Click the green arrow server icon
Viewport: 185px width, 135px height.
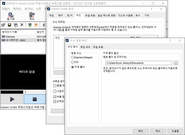pos(30,25)
